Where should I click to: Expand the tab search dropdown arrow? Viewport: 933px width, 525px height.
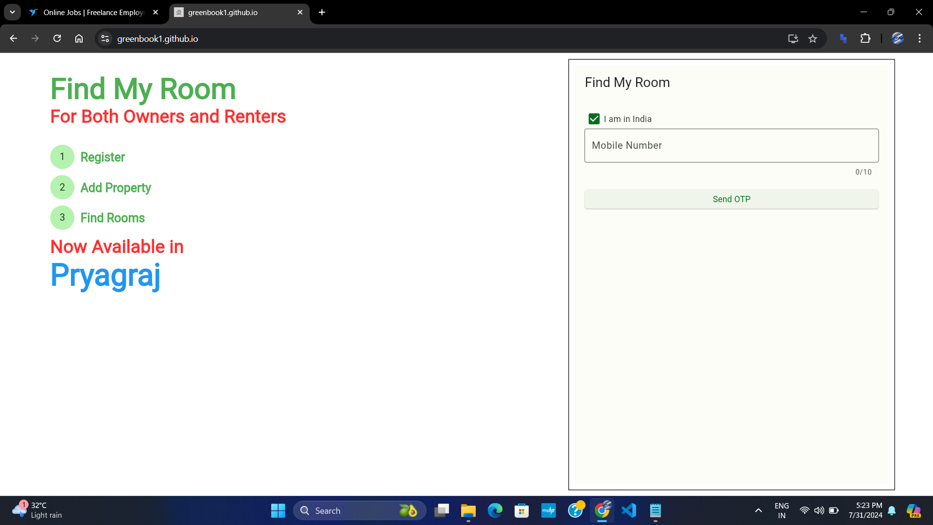pyautogui.click(x=12, y=12)
